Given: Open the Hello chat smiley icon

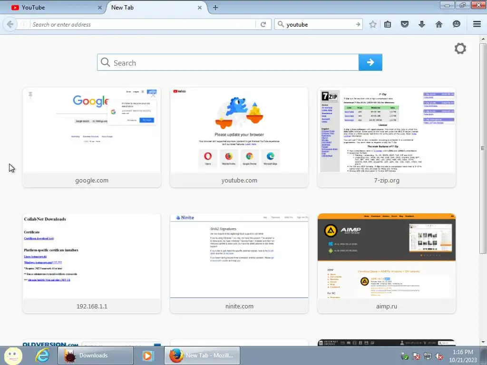Looking at the screenshot, I should tap(456, 24).
